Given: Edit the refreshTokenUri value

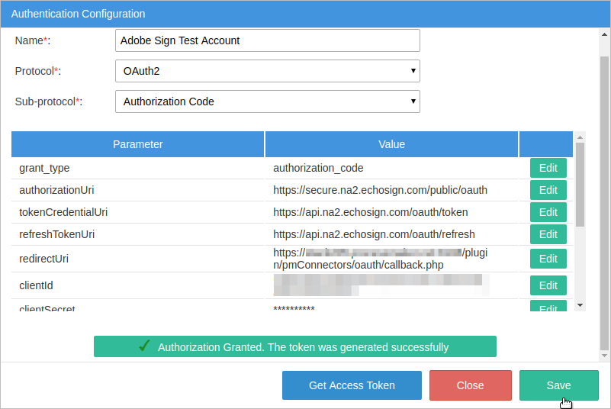Looking at the screenshot, I should click(548, 234).
